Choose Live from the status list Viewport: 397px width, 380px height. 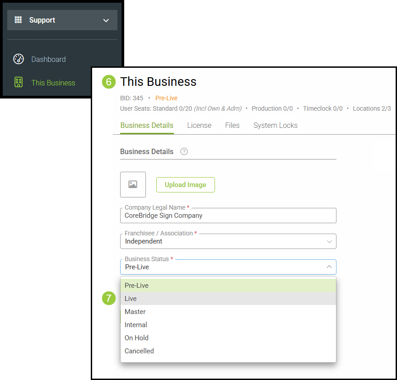pos(228,298)
